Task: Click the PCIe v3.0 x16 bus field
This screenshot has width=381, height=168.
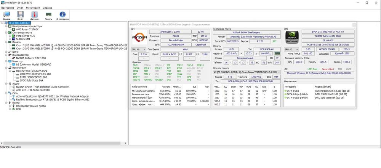Action: (328, 45)
